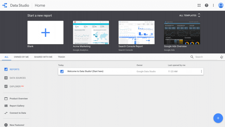Screen dimensions: 225x127
Task: Open the Connect to Data link
Action: tap(18, 113)
